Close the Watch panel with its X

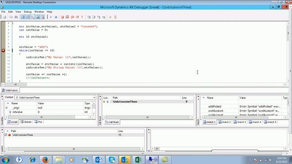pyautogui.click(x=198, y=97)
